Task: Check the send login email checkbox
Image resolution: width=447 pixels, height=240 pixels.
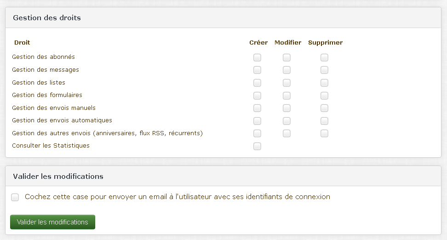Action: tap(15, 197)
